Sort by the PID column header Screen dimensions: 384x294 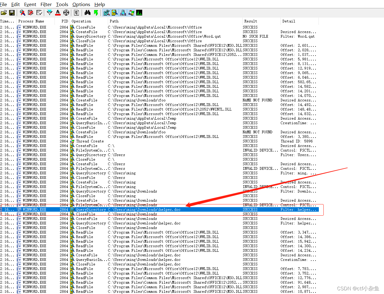[62, 21]
